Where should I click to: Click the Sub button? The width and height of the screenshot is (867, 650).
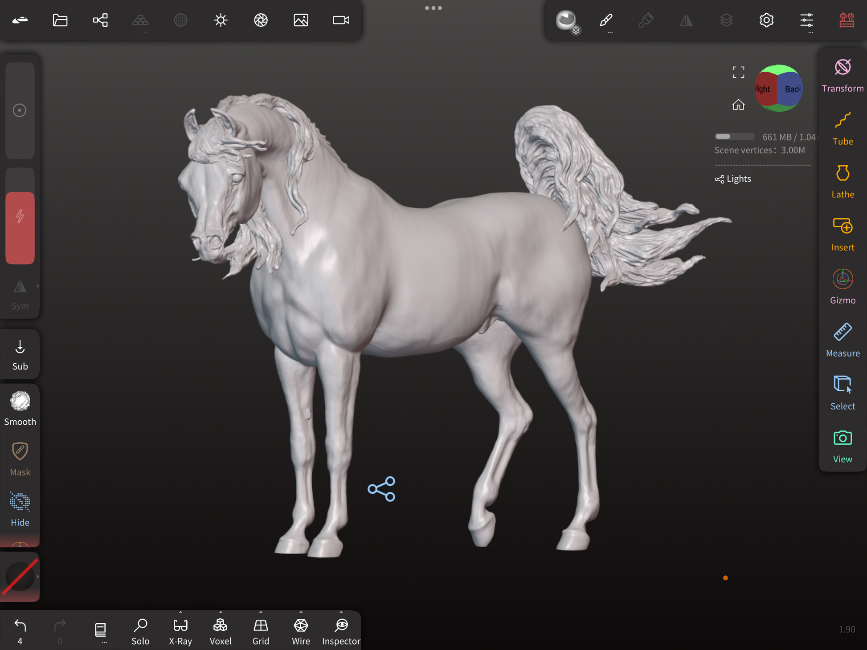[x=20, y=355]
